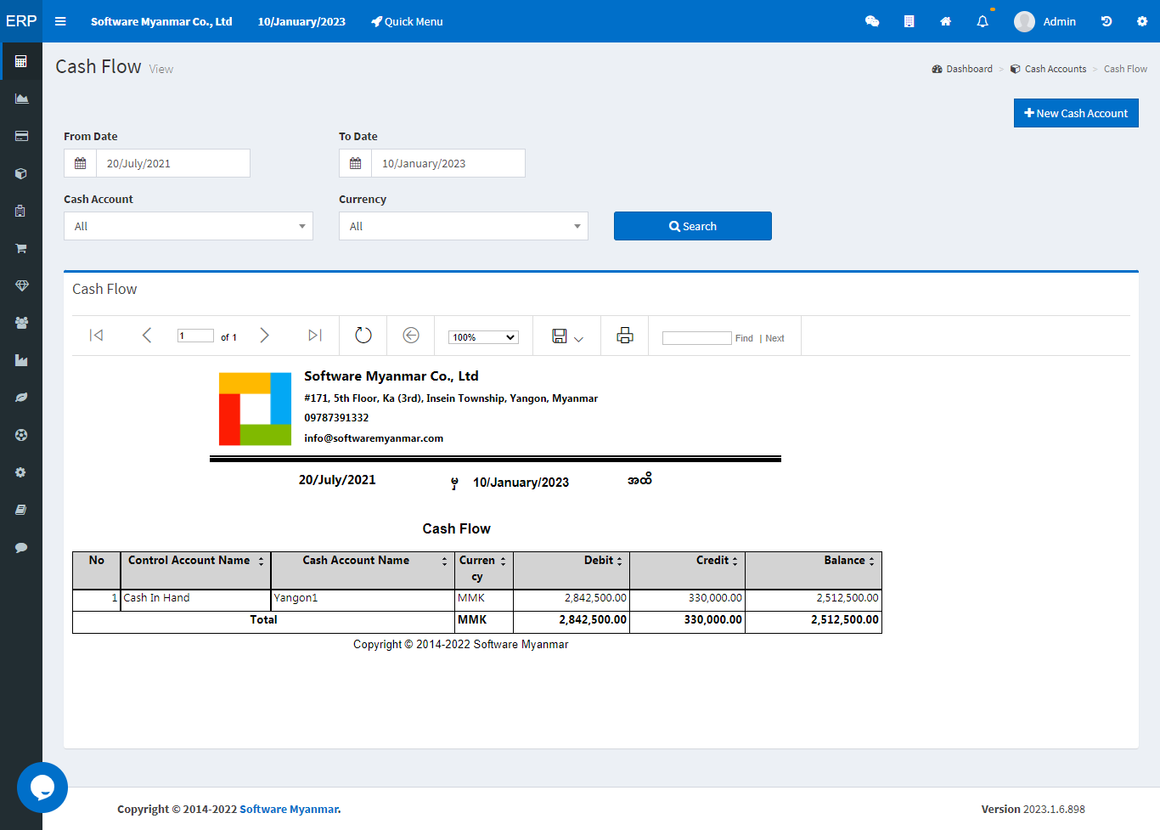
Task: Open the notifications bell
Action: tap(983, 21)
